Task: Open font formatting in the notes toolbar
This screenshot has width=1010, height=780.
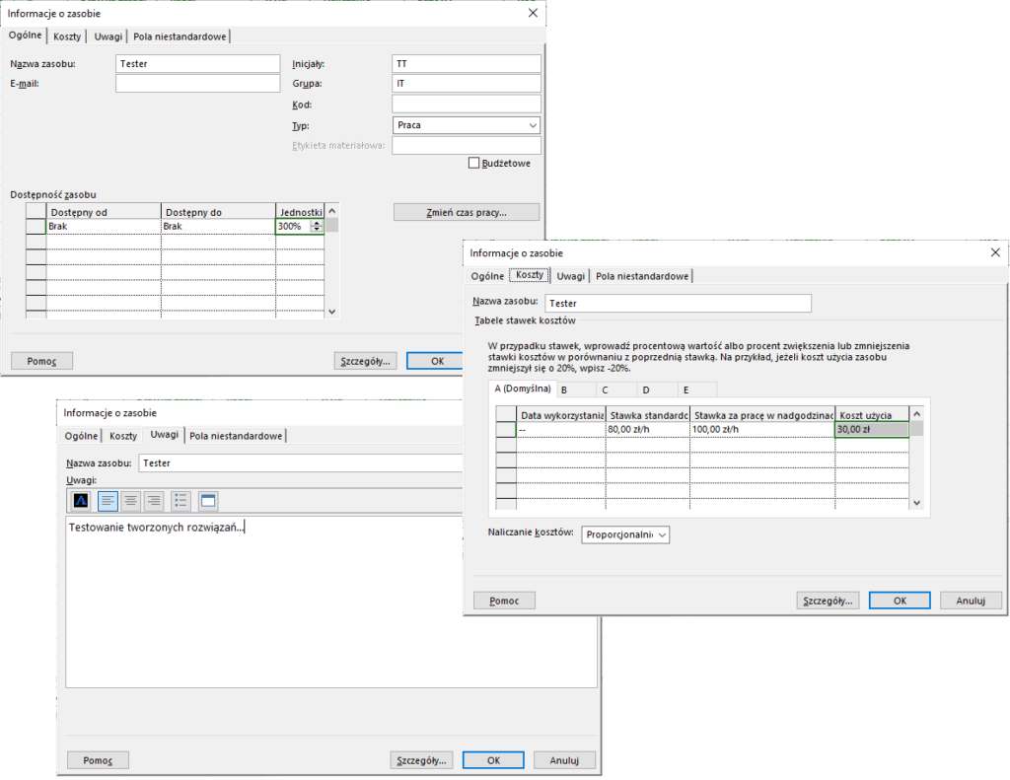Action: click(81, 501)
